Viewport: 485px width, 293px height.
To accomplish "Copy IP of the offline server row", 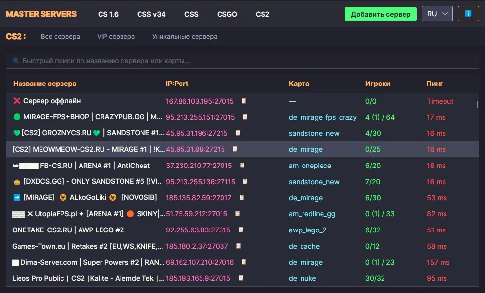I will click(244, 101).
